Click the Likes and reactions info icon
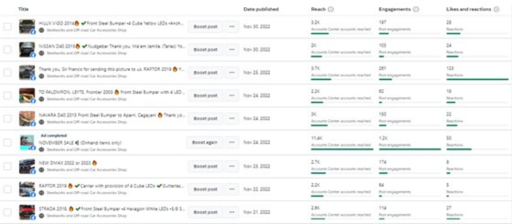 click(497, 9)
